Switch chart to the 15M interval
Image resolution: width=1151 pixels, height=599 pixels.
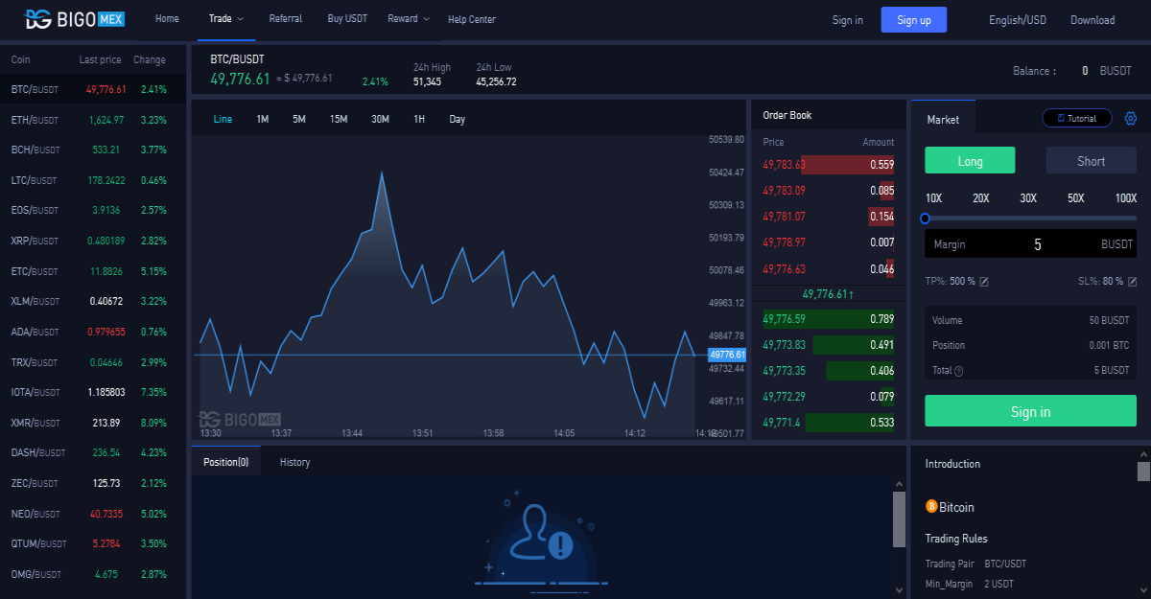tap(339, 119)
